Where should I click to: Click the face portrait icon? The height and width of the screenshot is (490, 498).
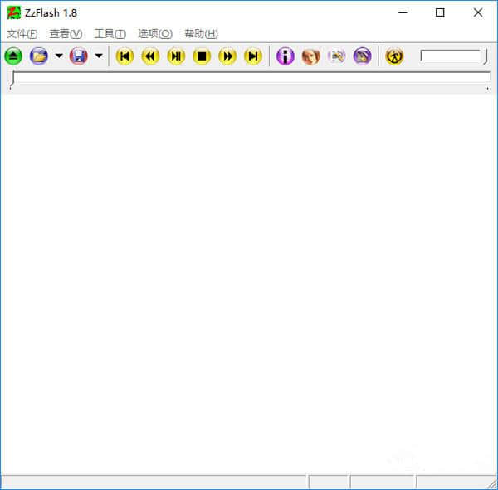click(x=311, y=56)
